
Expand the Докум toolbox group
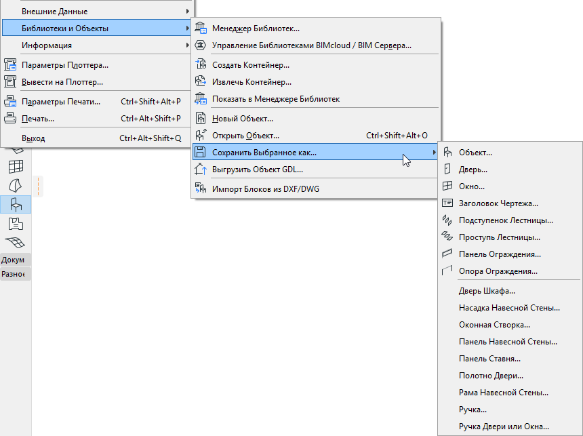[x=16, y=260]
